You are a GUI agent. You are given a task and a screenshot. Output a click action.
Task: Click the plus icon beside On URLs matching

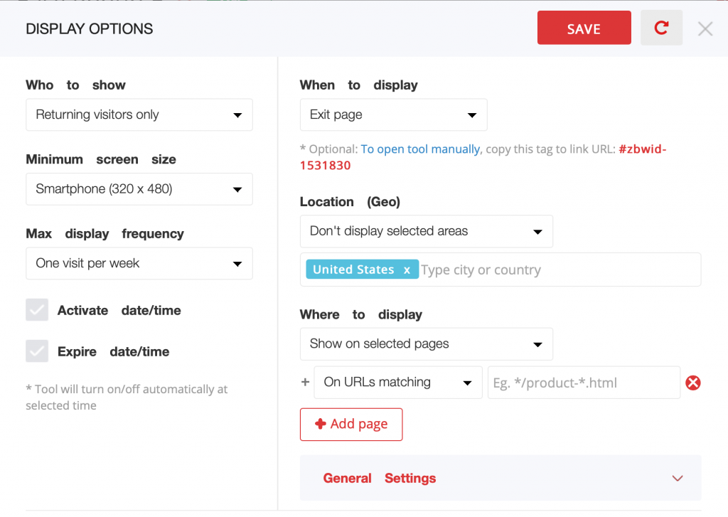point(305,383)
